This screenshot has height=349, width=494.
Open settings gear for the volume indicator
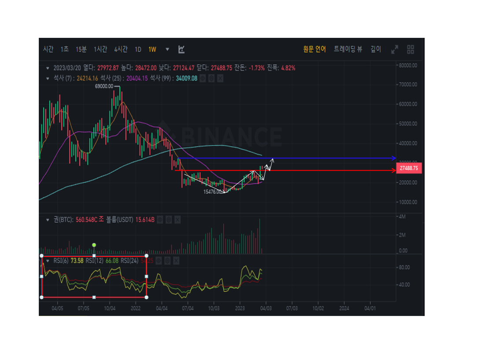click(169, 219)
